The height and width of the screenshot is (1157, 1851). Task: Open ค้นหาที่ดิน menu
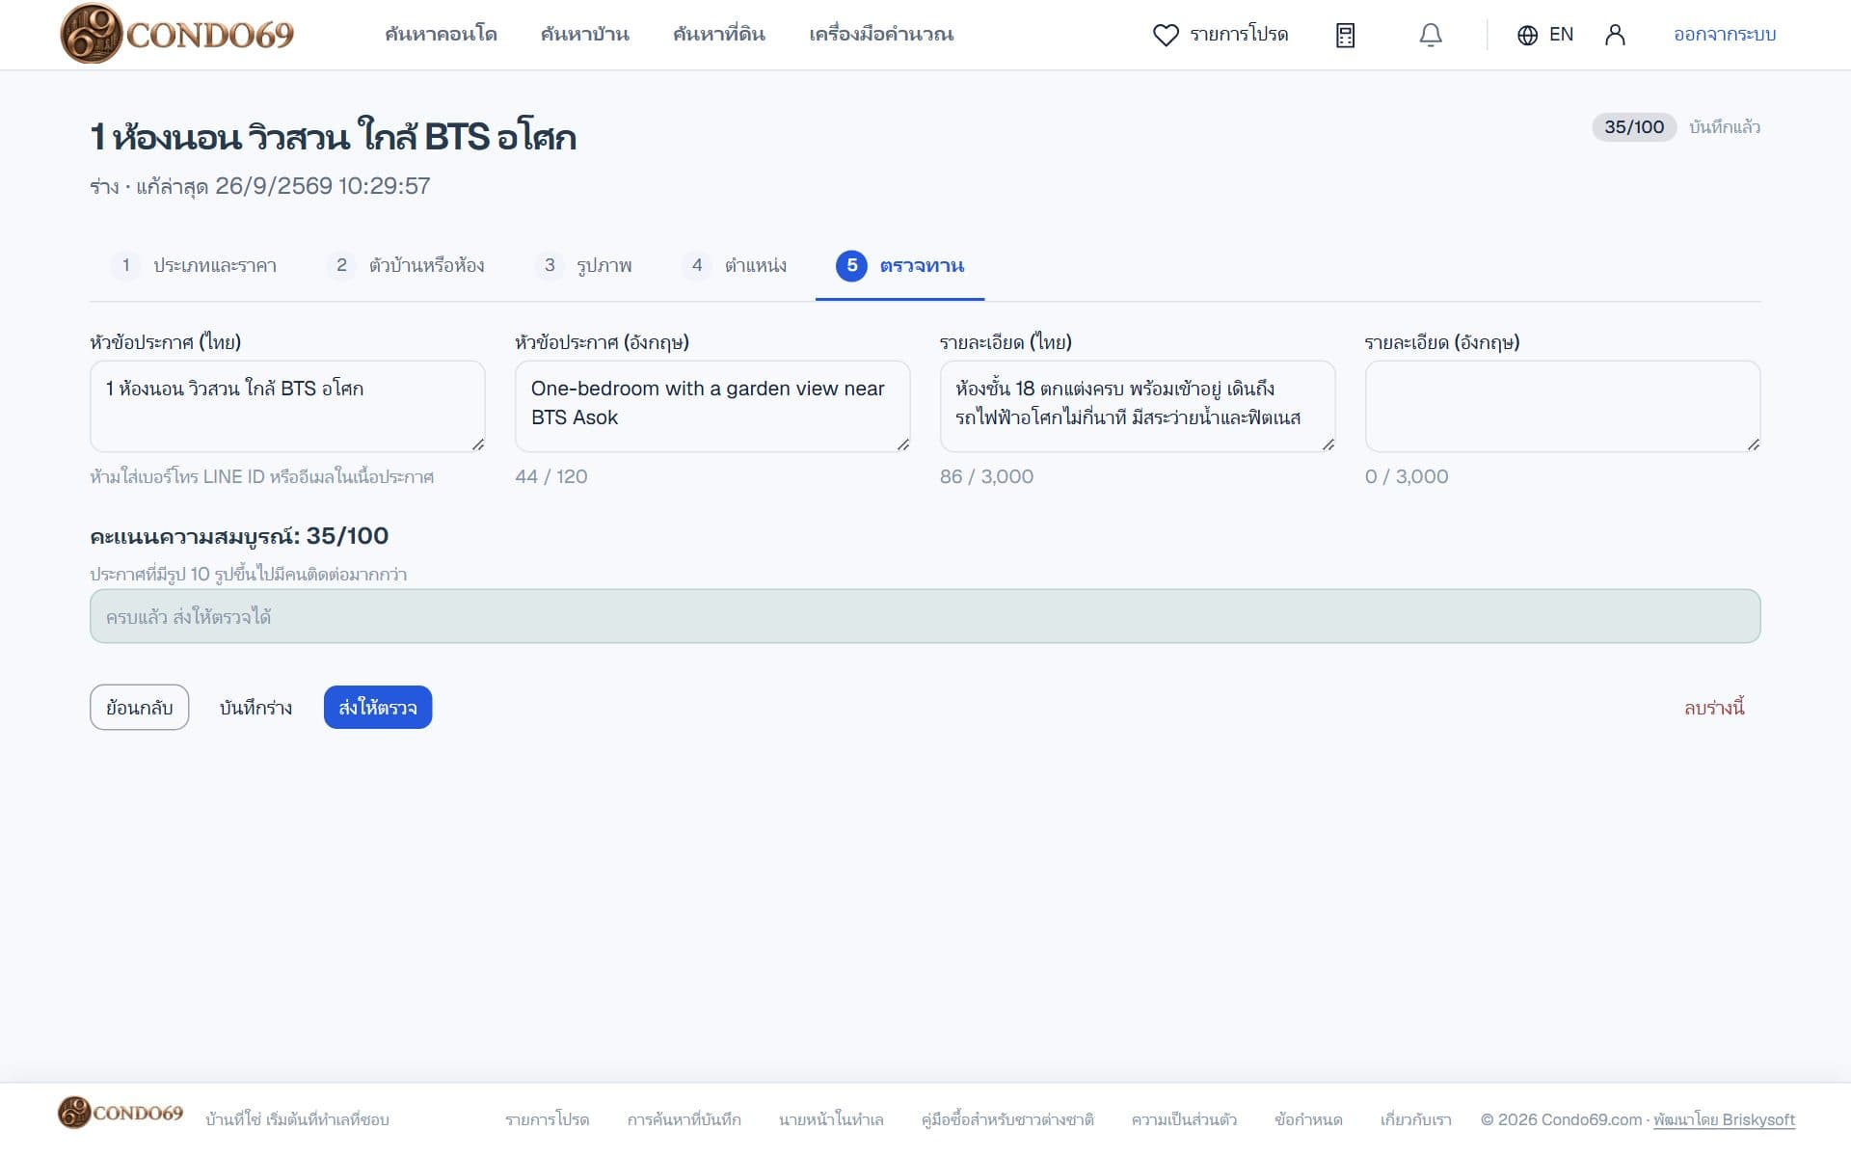[x=719, y=35]
